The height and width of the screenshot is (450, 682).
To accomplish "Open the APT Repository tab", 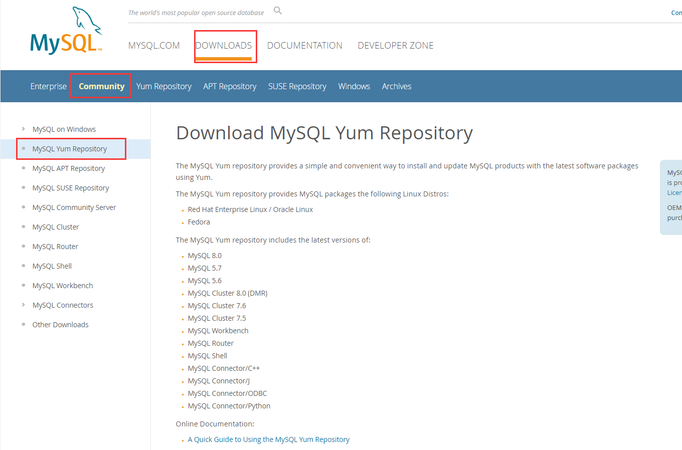I will click(x=230, y=86).
